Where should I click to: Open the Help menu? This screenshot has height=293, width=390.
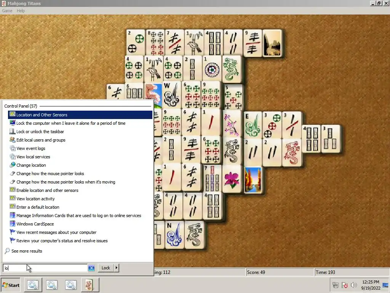coord(21,11)
